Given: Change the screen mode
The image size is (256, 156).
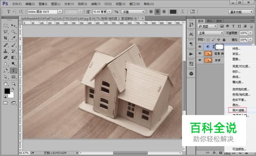Looking at the screenshot, I should [x=13, y=103].
